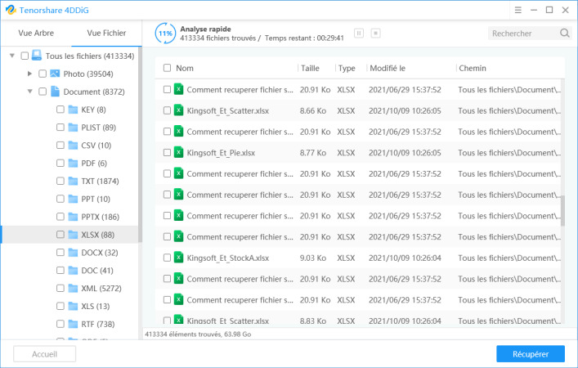The image size is (578, 368).
Task: Check the Tous les fichiers checkbox
Action: point(25,56)
